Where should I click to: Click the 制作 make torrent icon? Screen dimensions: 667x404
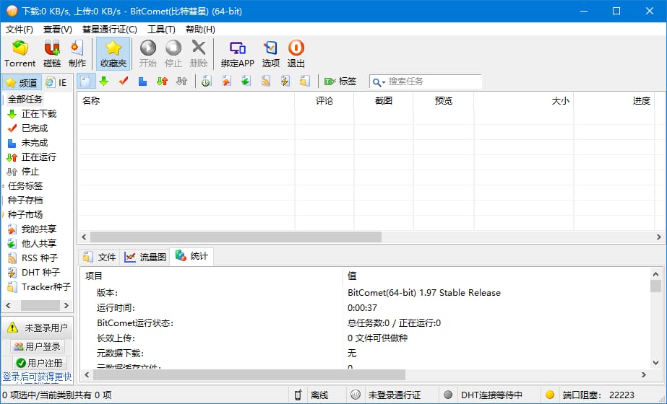77,53
